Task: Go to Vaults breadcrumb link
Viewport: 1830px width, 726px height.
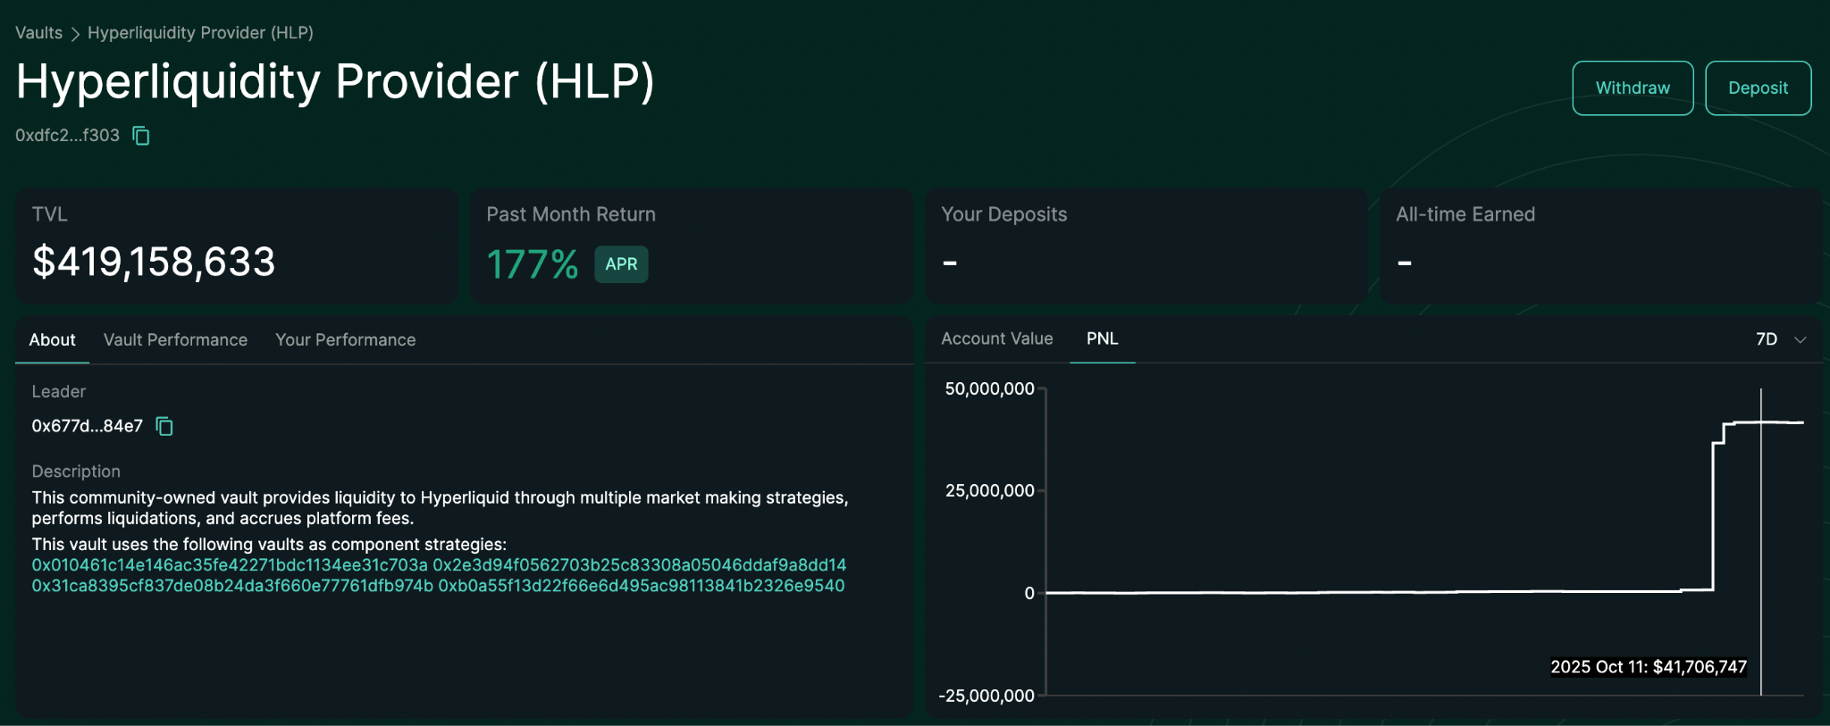Action: [39, 33]
